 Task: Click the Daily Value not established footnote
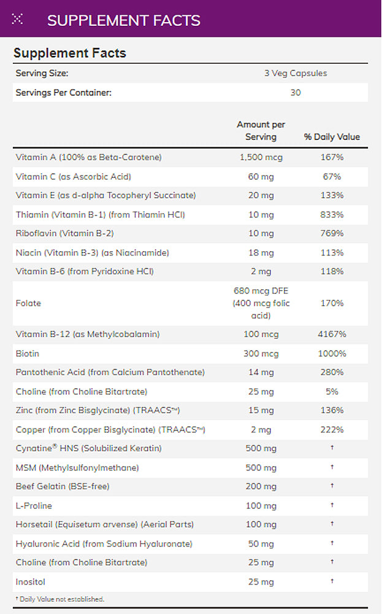click(60, 599)
